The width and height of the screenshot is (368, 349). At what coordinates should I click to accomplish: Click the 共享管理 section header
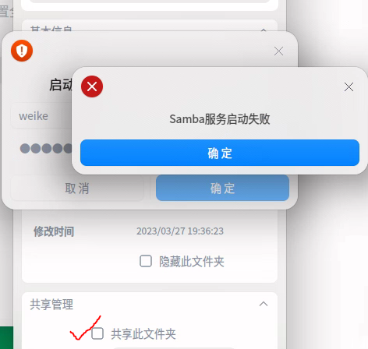pos(51,305)
